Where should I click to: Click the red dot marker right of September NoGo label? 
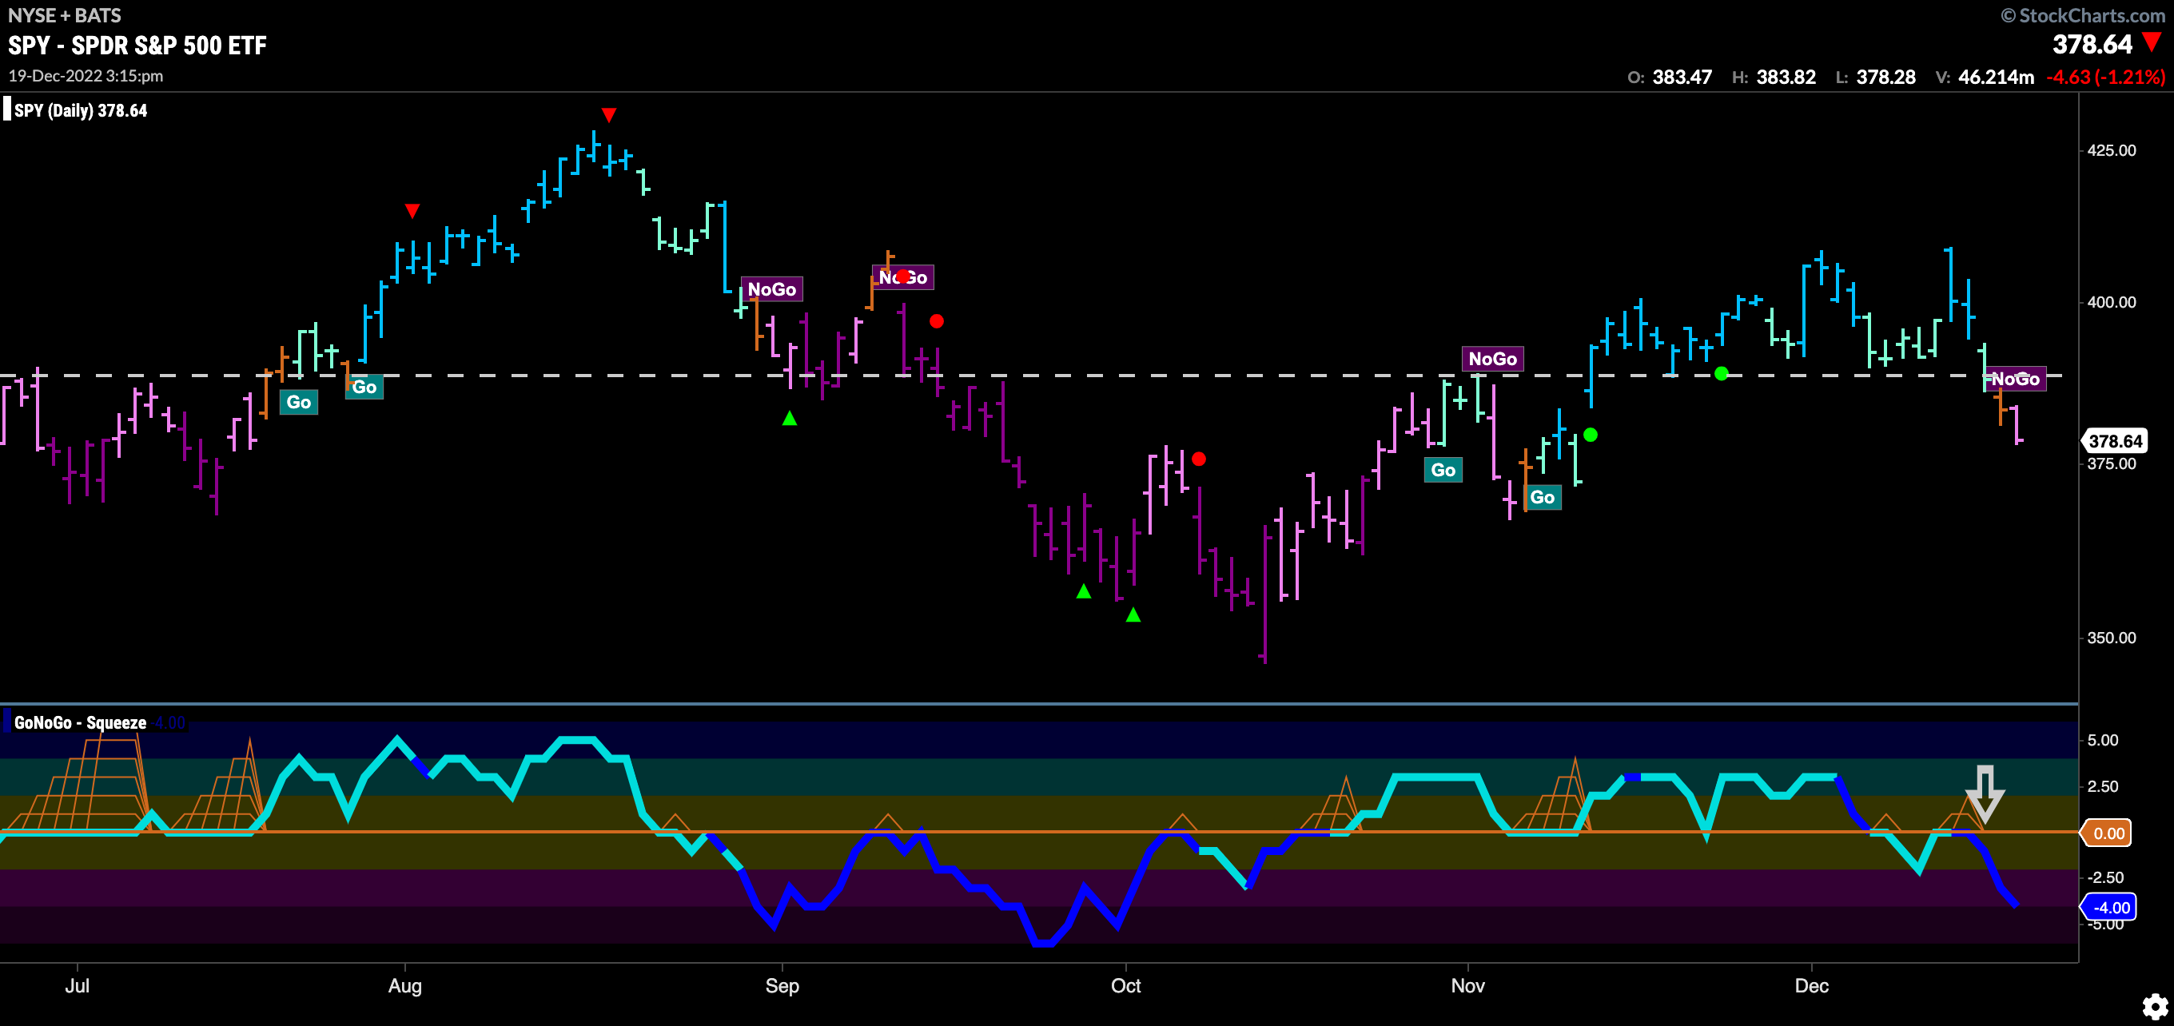937,321
